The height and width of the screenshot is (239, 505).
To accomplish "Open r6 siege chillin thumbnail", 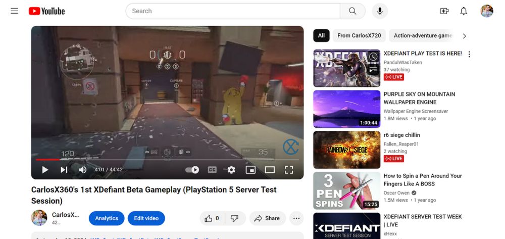I will (x=346, y=150).
